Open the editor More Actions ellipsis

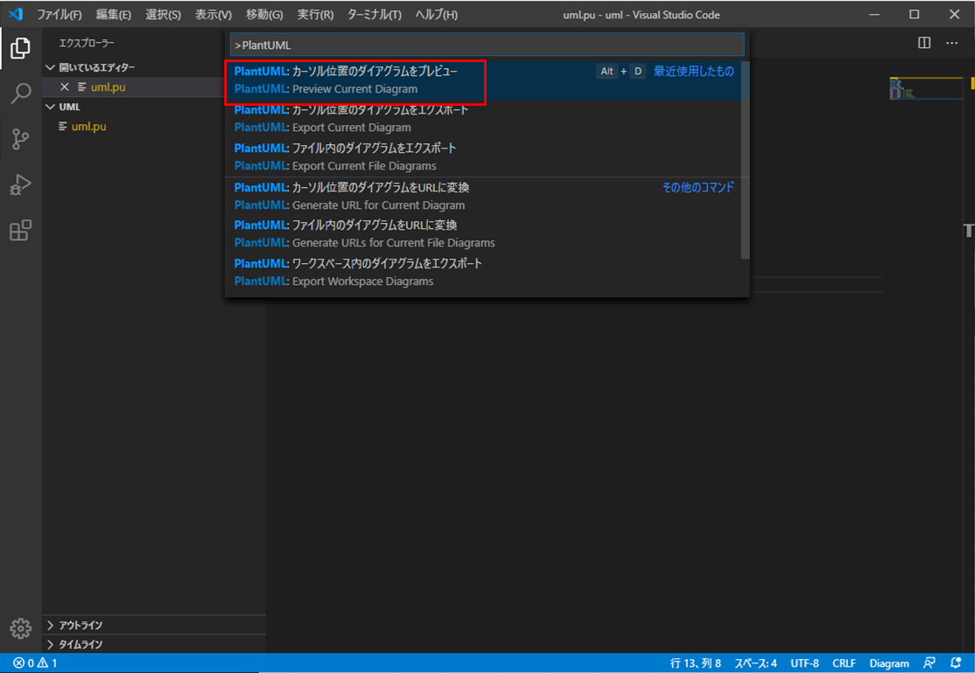[x=952, y=43]
